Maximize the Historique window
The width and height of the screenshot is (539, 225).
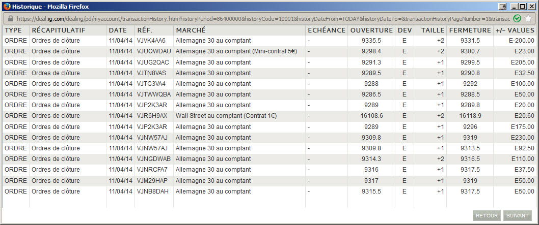(x=523, y=7)
